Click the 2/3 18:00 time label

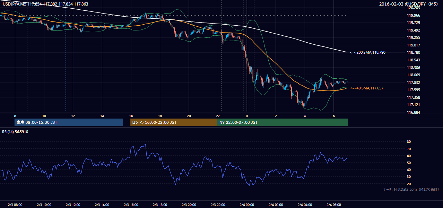[160, 205]
